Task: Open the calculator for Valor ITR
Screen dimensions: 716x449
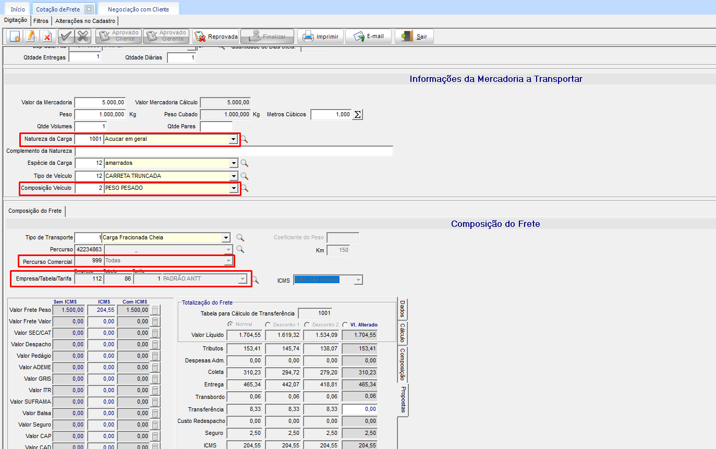Action: pos(155,391)
